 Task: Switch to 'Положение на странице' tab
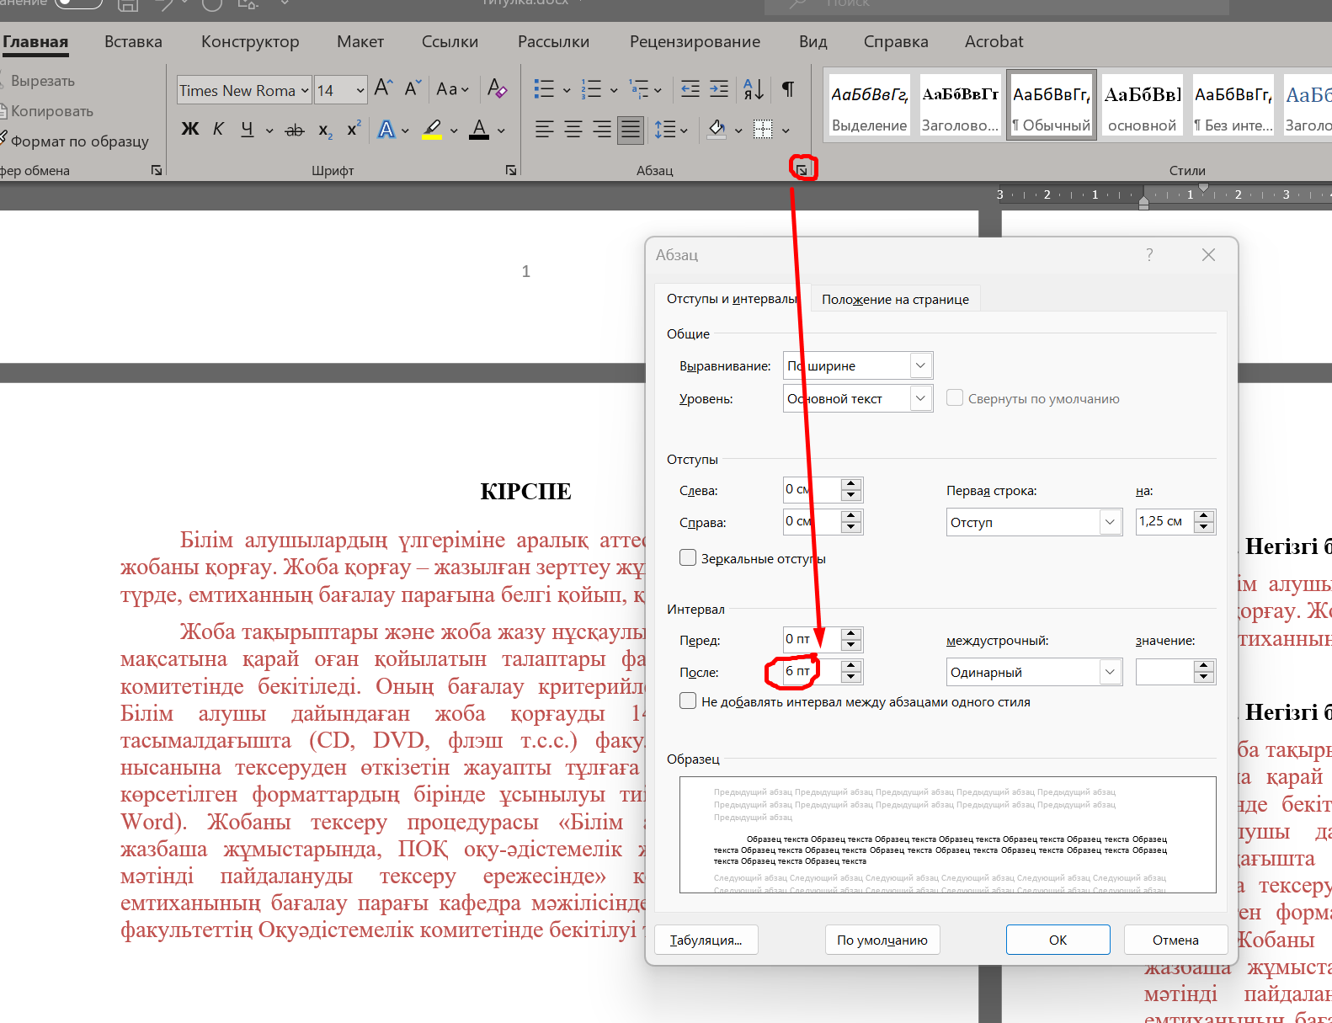click(895, 300)
